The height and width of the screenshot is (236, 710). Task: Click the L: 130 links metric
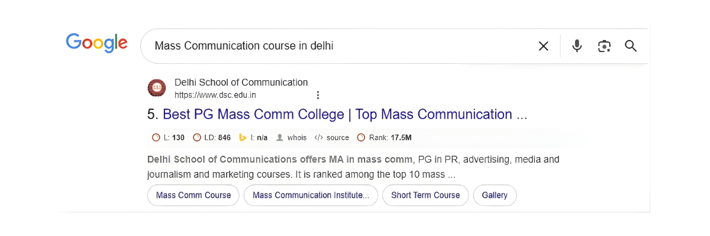[169, 137]
